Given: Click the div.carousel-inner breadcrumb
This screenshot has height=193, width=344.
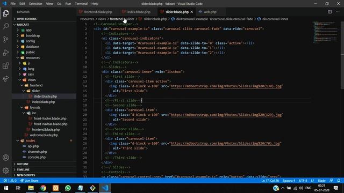Looking at the screenshot, I should click(x=275, y=19).
